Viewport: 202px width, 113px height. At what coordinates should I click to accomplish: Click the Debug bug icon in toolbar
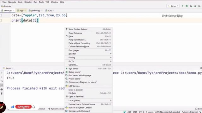187,6
